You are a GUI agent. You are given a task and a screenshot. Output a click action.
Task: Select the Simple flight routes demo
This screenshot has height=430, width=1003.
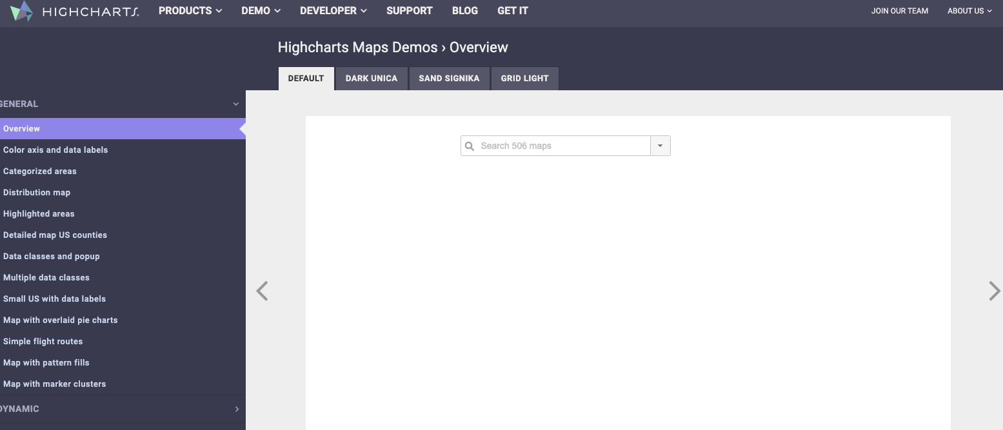coord(43,341)
